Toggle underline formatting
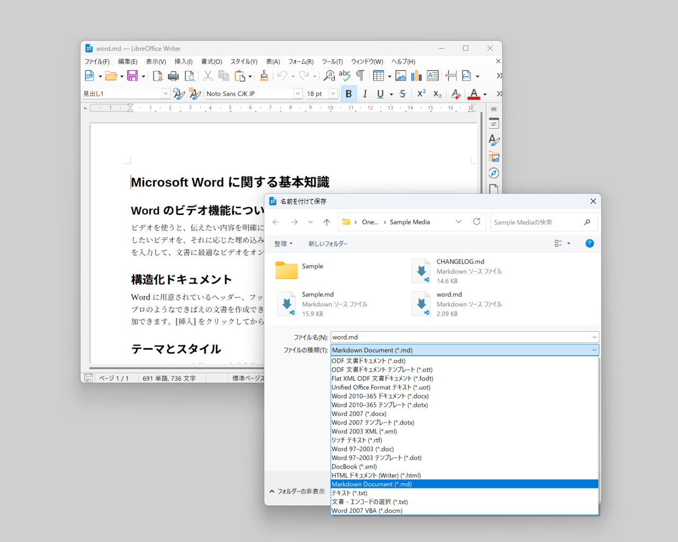Viewport: 678px width, 542px height. click(x=380, y=93)
